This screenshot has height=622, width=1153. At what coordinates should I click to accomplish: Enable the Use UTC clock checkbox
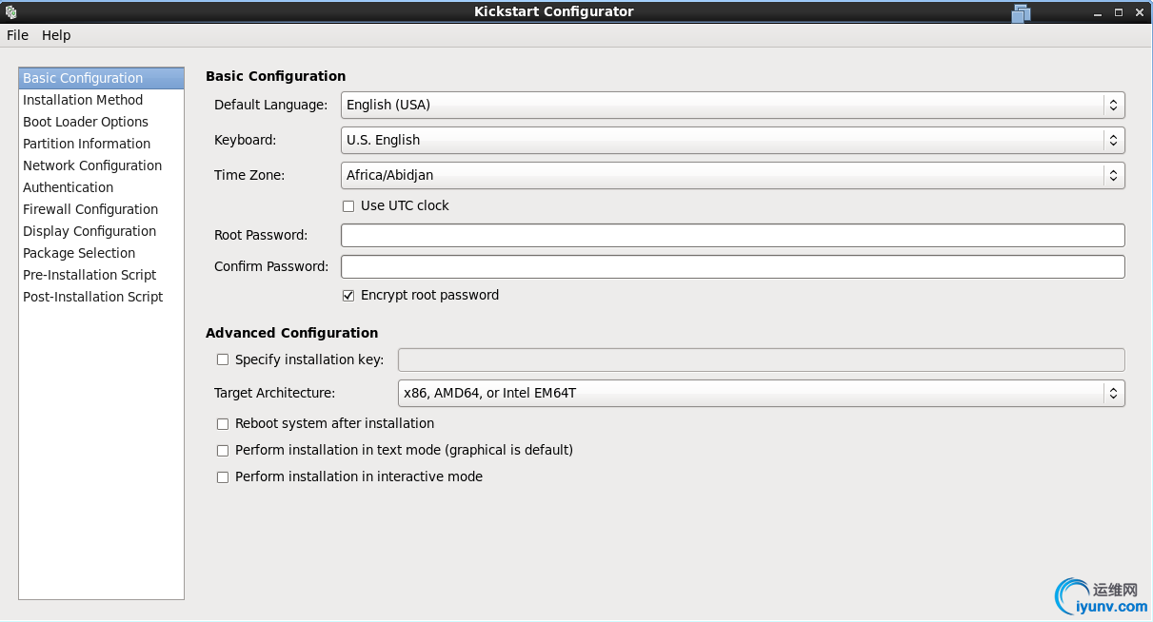coord(348,206)
